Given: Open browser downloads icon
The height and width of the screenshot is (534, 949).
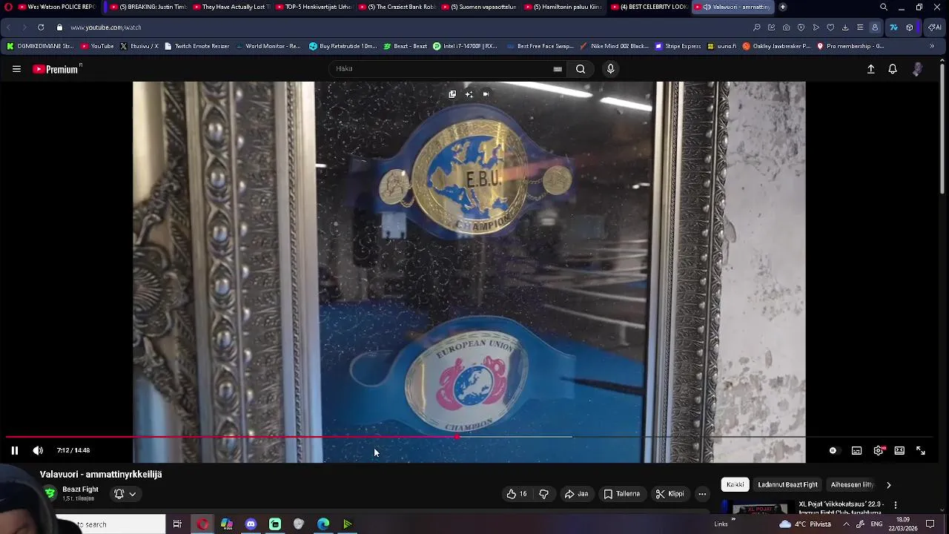Looking at the screenshot, I should (x=845, y=27).
